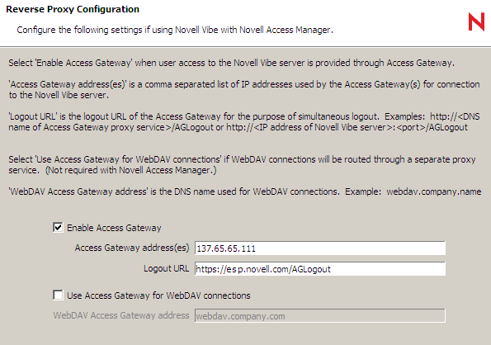The image size is (491, 345).
Task: Click into the Logout URL text field
Action: coord(319,269)
